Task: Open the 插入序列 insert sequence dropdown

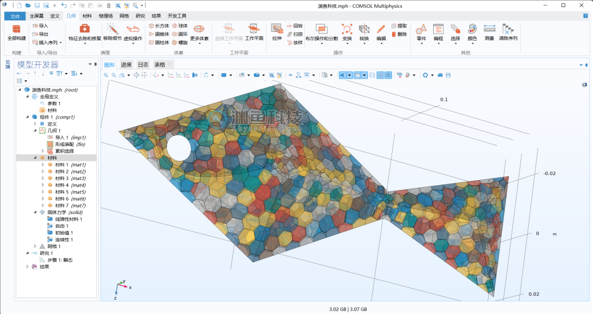Action: [47, 42]
